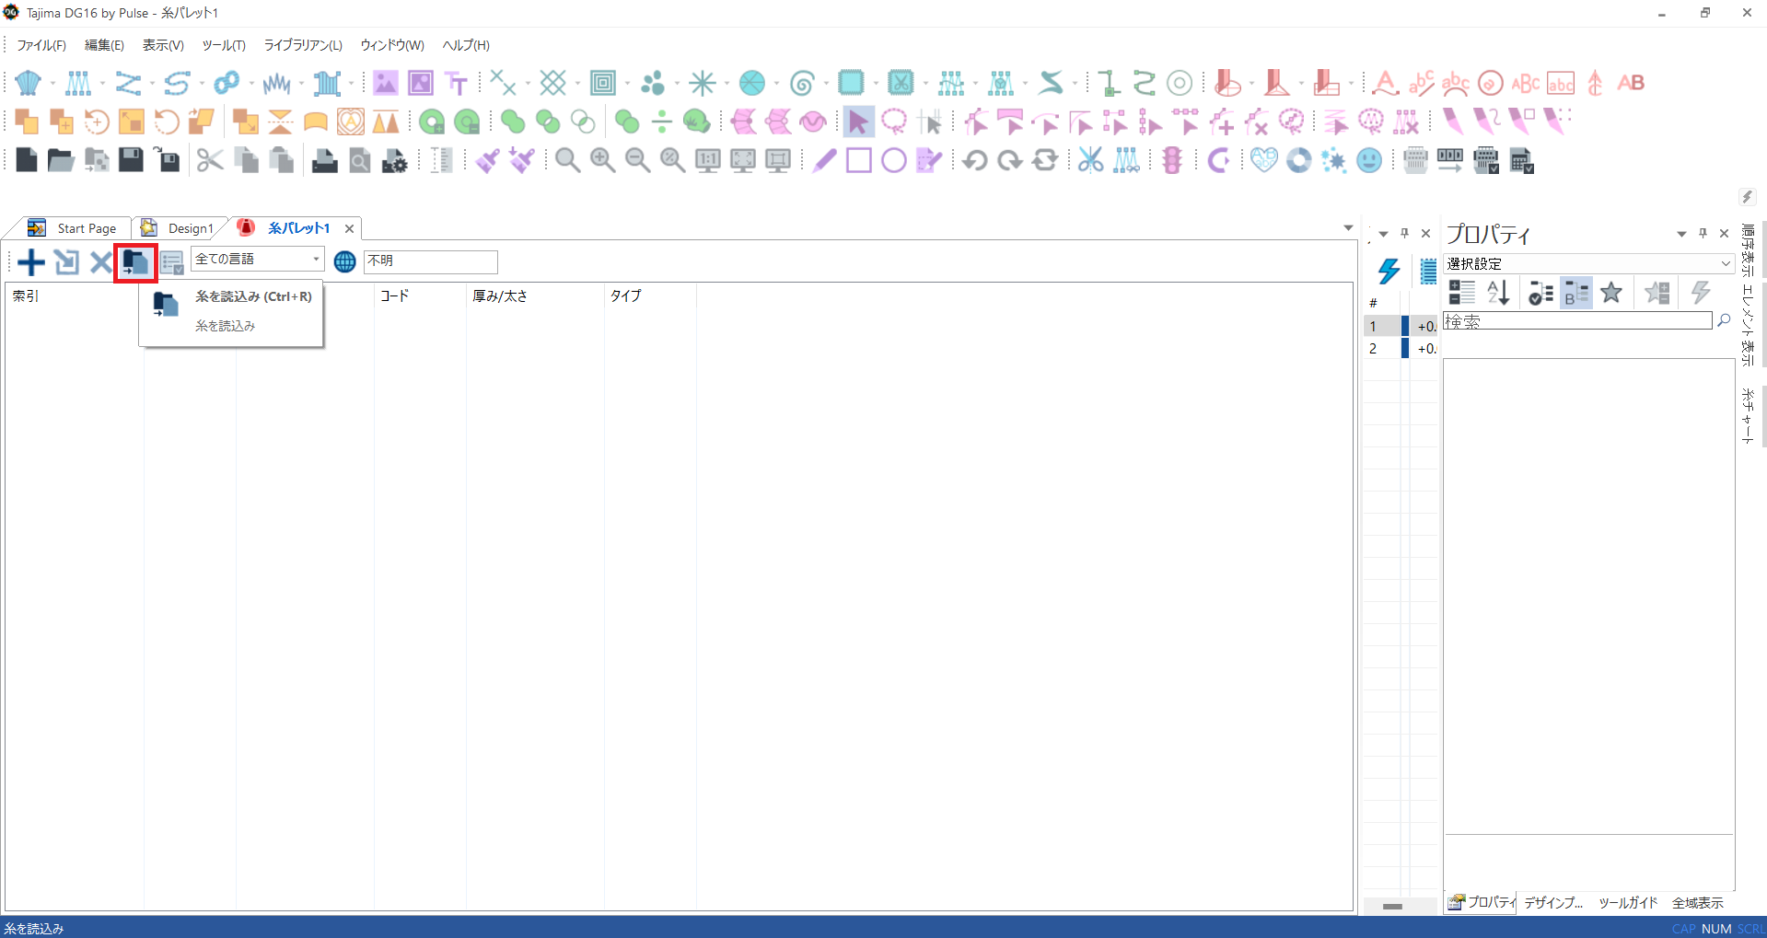Click the AB heart monogram icon
Image resolution: width=1767 pixels, height=938 pixels.
point(1263,160)
